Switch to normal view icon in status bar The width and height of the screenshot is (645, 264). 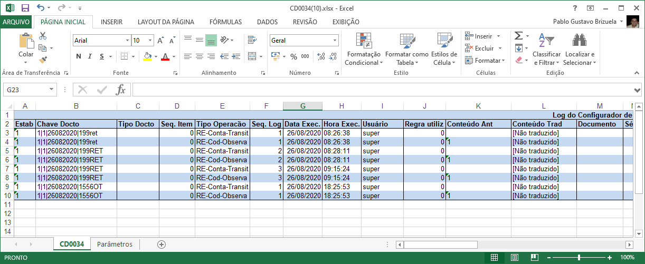tap(494, 257)
